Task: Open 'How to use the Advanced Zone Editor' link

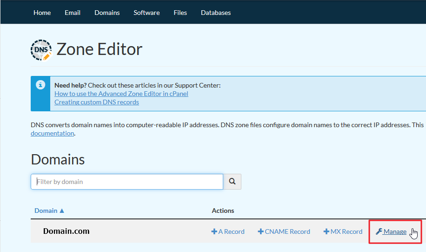Action: click(121, 94)
